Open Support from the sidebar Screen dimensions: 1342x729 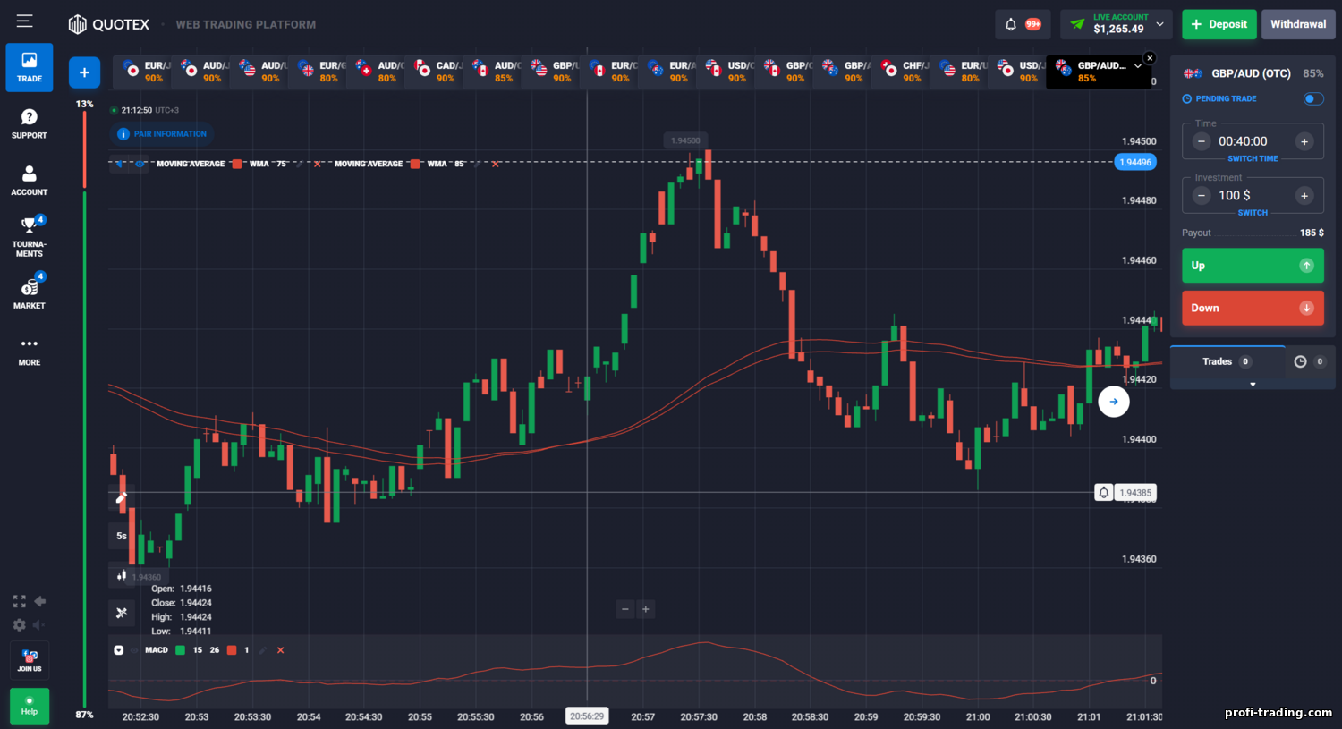coord(30,123)
